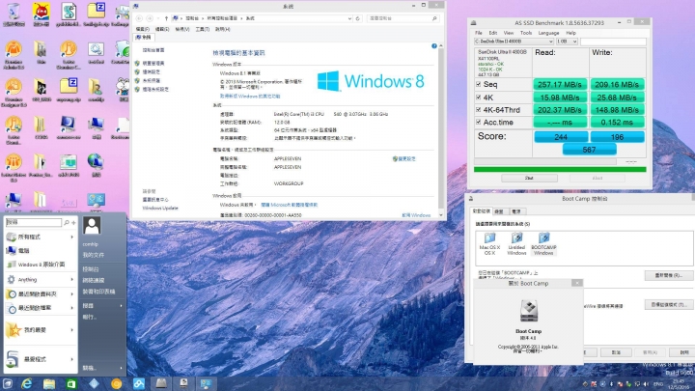
Task: Go back in the System window
Action: click(x=139, y=18)
